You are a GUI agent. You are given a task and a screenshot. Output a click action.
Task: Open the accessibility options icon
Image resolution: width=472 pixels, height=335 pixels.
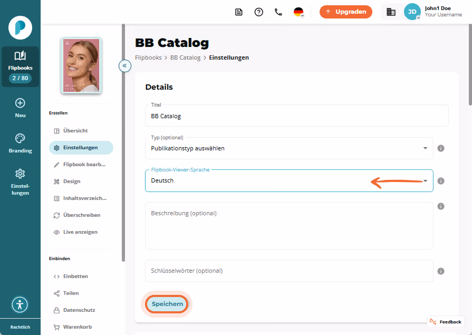[x=20, y=304]
